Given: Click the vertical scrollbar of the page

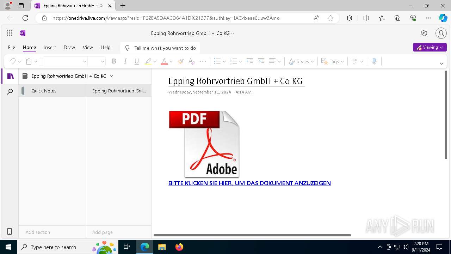Looking at the screenshot, I should tap(446, 115).
